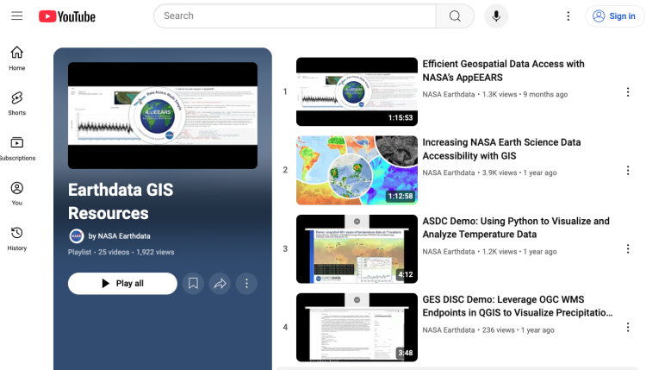Screen dimensions: 646x370
Task: Open Increasing NASA Earth Science Data thumbnail
Action: [357, 171]
